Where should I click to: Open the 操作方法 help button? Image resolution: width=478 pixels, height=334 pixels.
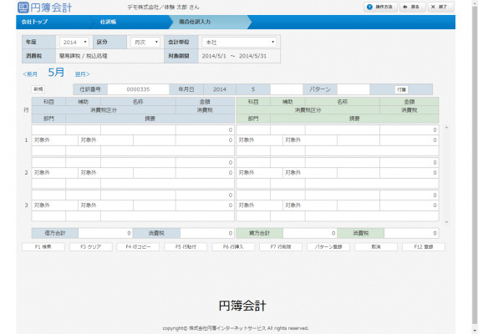tap(380, 7)
